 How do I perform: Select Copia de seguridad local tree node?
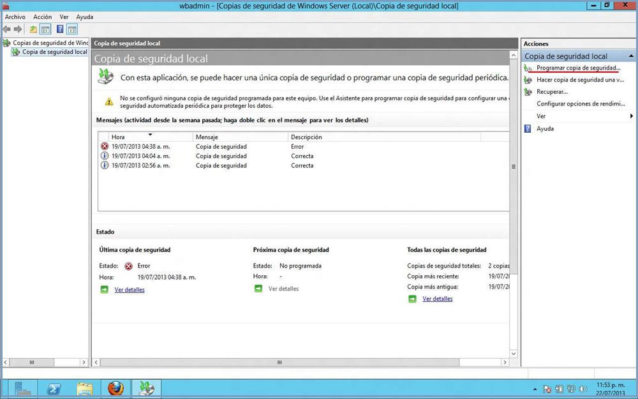(54, 52)
